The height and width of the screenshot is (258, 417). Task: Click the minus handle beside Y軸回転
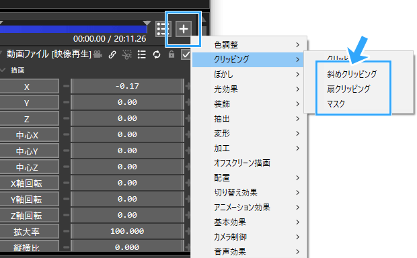[66, 199]
